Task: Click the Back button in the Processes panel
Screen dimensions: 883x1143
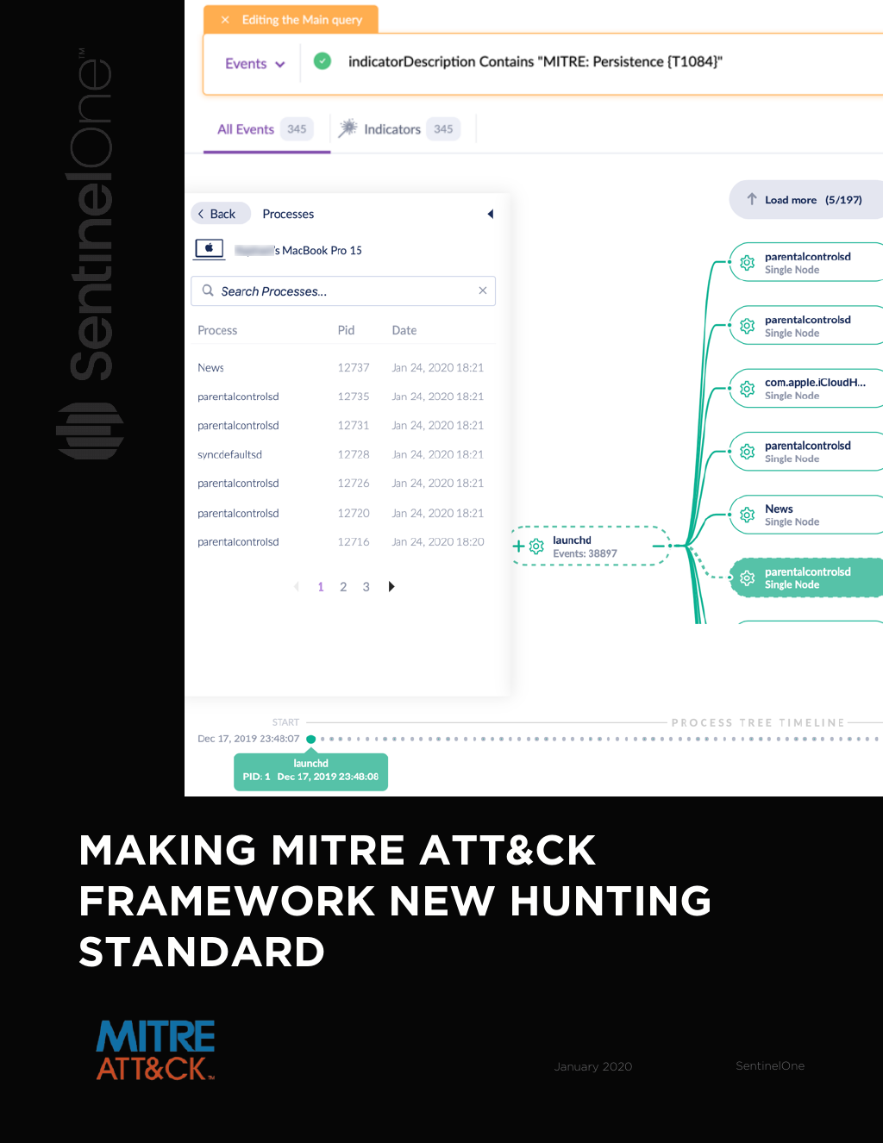Action: (220, 213)
